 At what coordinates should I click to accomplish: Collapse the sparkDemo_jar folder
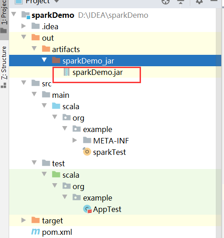pos(44,60)
